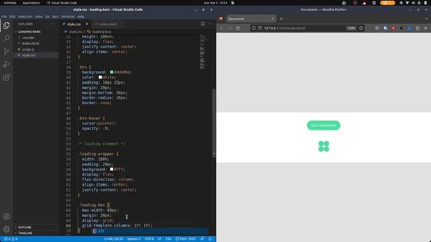The width and height of the screenshot is (431, 242).
Task: Open Firefox application hamburger menu
Action: tap(426, 28)
